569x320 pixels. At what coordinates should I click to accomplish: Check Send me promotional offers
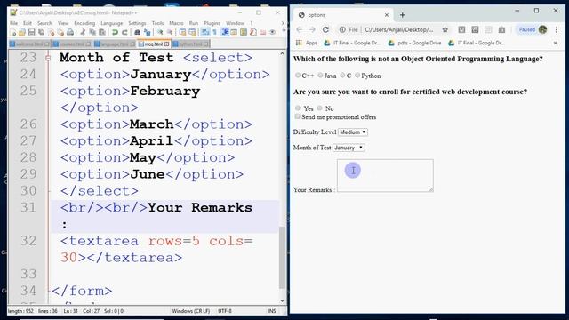[298, 116]
